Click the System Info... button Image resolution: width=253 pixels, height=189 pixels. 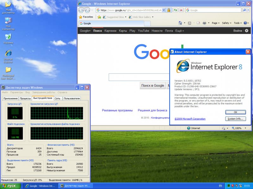coord(235,119)
